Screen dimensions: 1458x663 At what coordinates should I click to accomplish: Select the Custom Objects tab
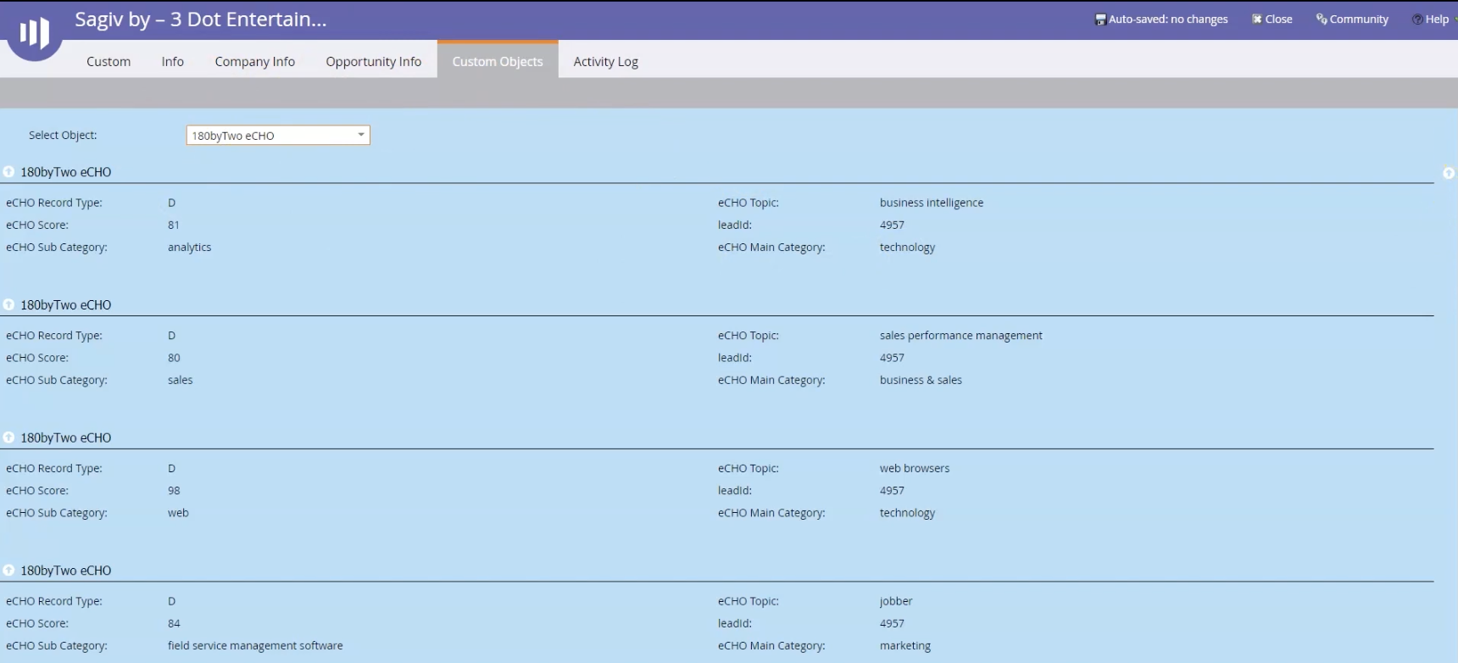498,60
